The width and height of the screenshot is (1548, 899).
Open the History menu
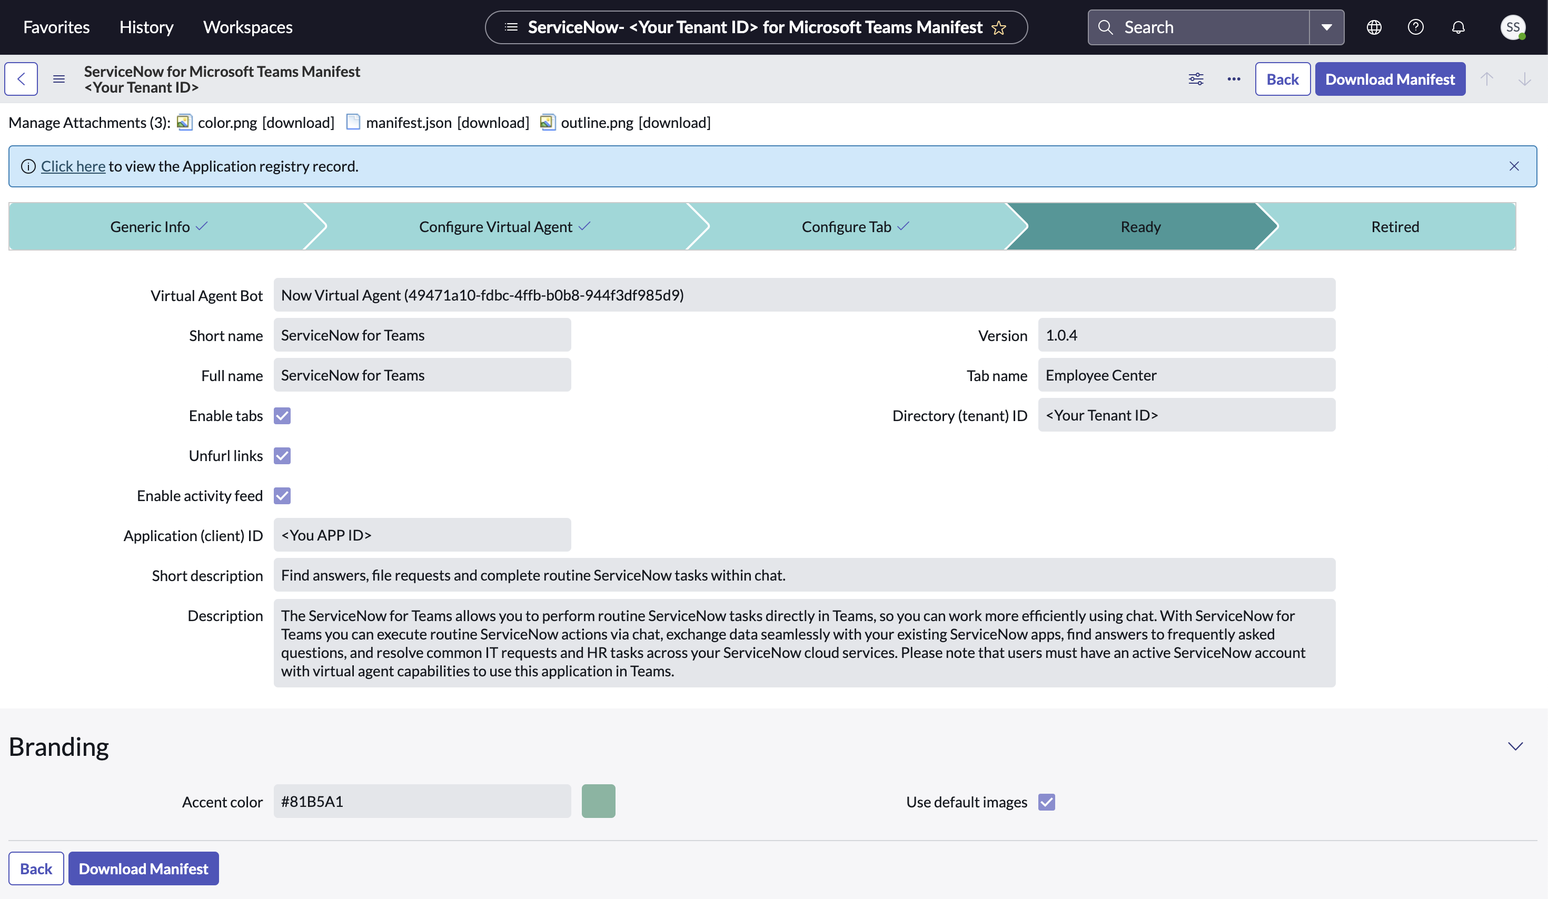tap(146, 27)
